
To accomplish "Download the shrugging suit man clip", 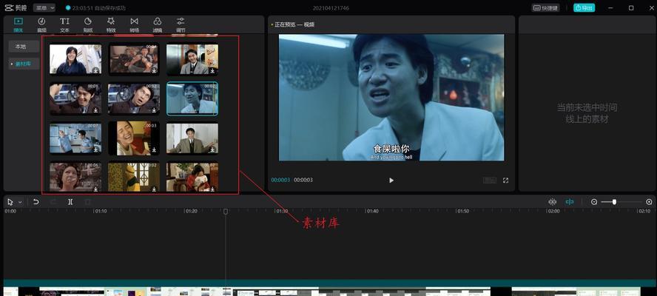I will [213, 149].
